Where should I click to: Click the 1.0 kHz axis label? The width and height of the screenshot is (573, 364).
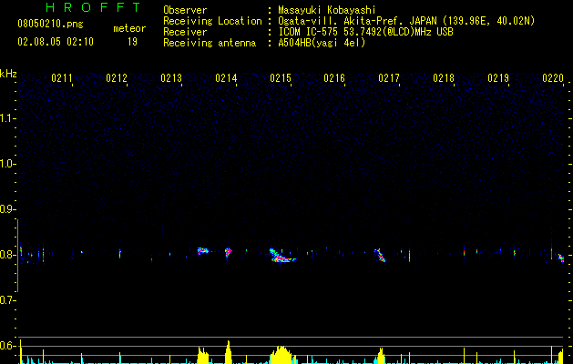pyautogui.click(x=8, y=164)
